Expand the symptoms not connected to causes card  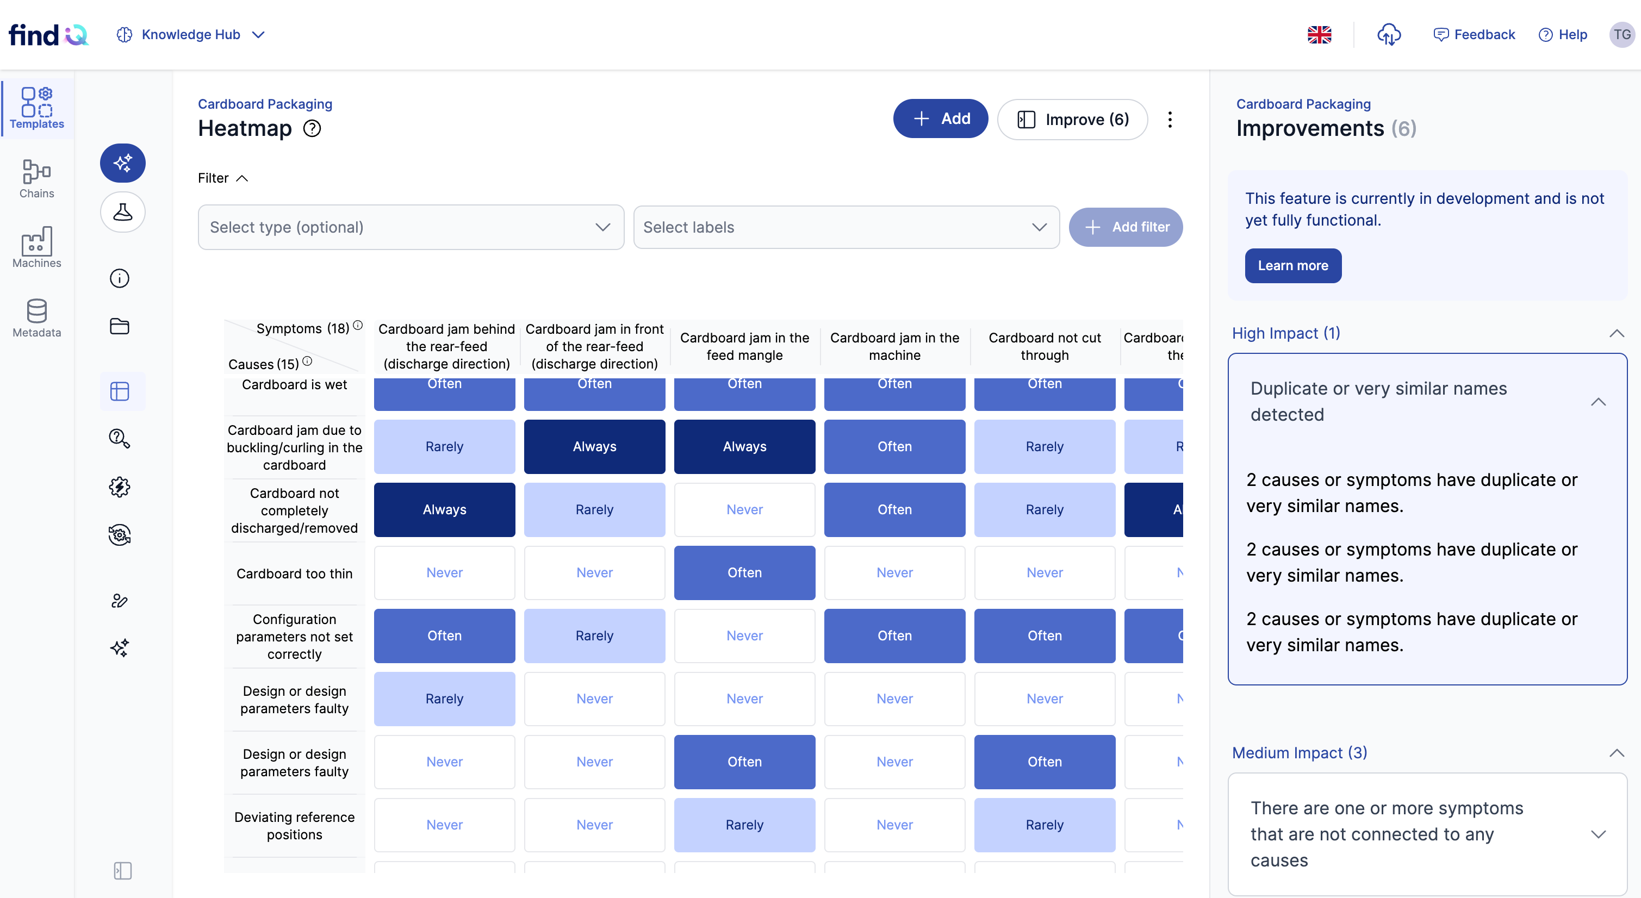coord(1599,834)
